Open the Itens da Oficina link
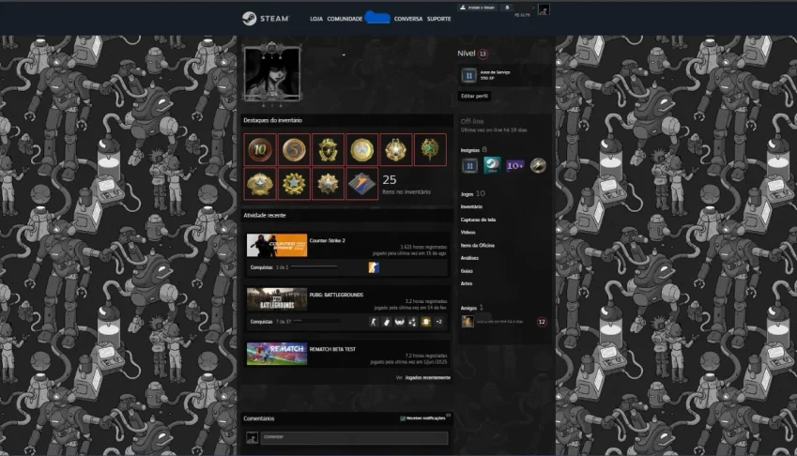The height and width of the screenshot is (456, 797). pyautogui.click(x=477, y=245)
